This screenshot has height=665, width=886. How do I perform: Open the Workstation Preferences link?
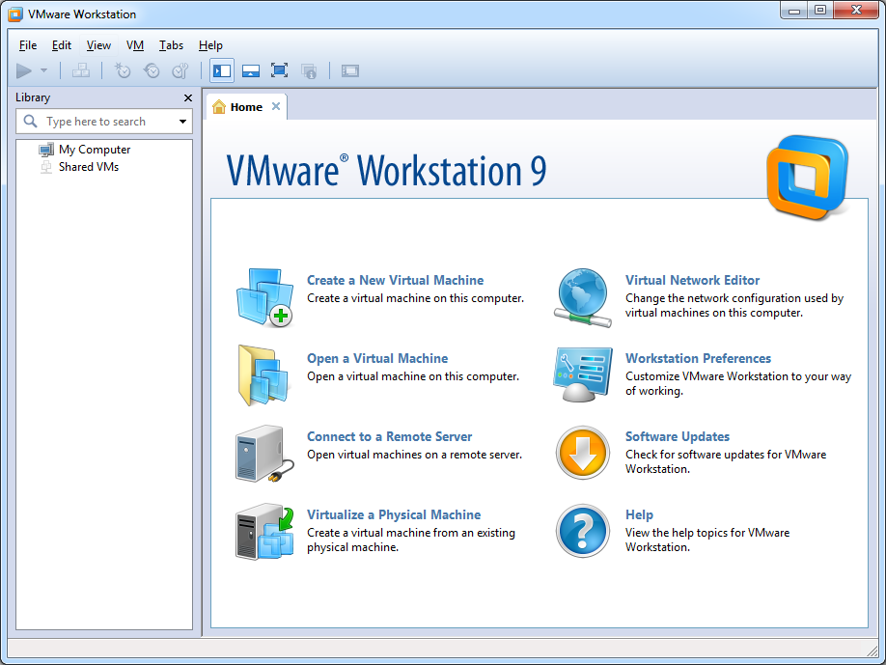click(698, 358)
